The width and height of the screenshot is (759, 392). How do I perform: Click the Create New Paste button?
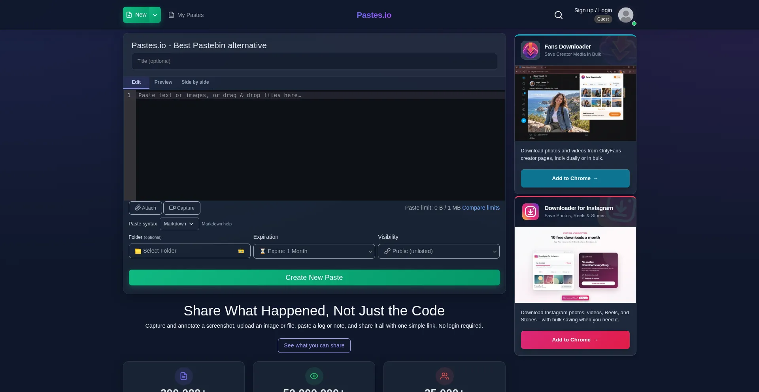[x=314, y=278]
